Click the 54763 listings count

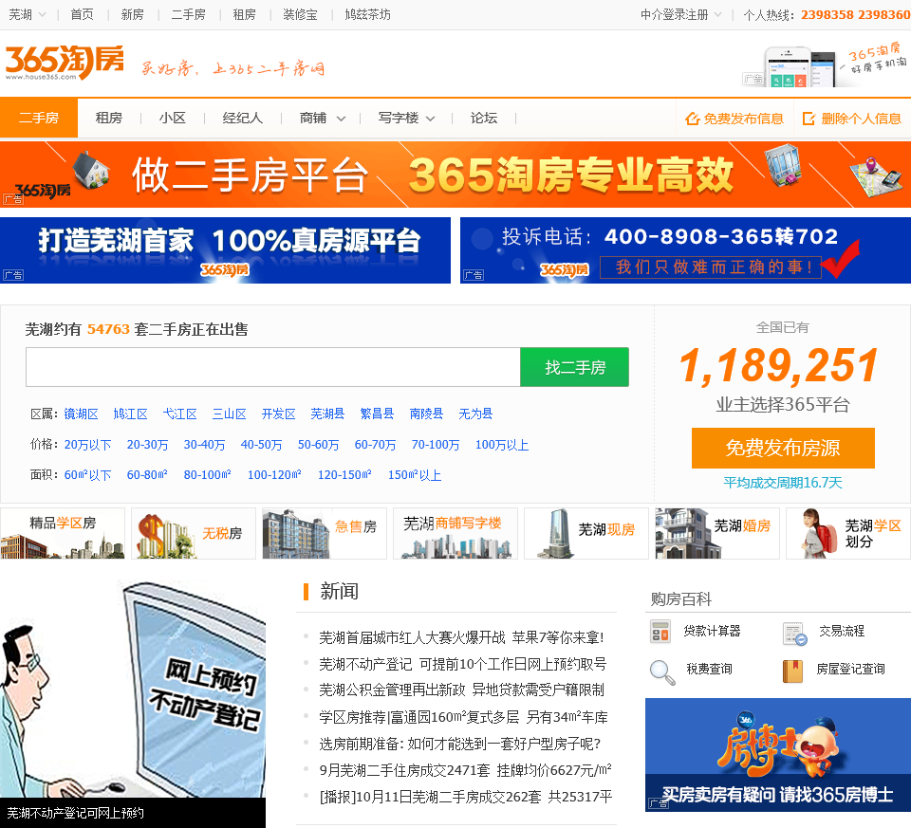coord(108,329)
